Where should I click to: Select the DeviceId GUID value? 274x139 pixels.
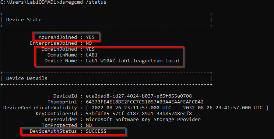(139, 96)
